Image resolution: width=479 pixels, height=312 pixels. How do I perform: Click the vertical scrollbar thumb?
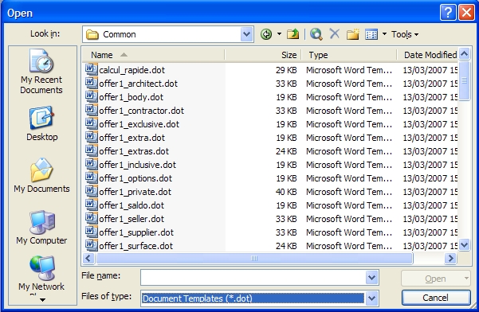click(465, 80)
